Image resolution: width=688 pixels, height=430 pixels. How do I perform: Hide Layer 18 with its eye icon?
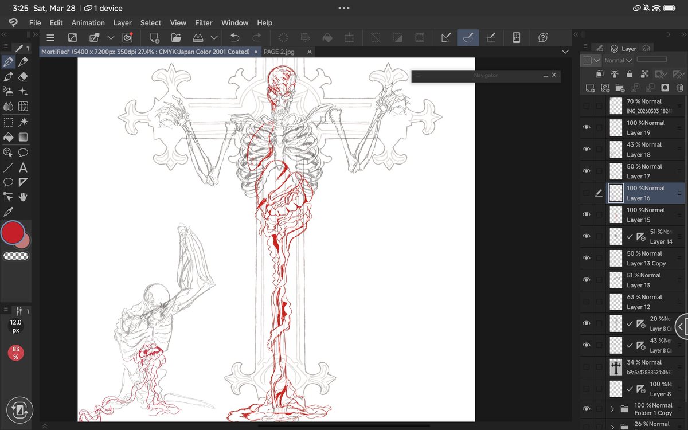point(586,149)
